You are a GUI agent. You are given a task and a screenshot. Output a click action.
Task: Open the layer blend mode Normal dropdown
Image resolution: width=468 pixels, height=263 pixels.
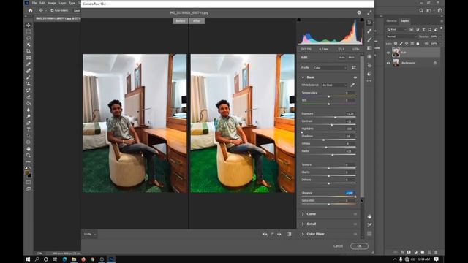click(401, 37)
